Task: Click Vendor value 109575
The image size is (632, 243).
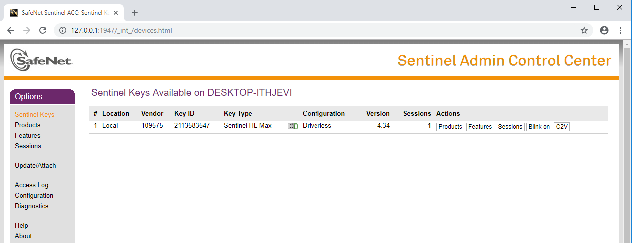Action: 152,126
